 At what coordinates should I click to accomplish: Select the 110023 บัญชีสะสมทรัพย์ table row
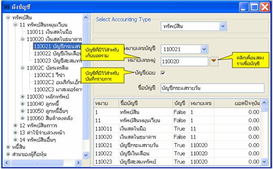177,162
